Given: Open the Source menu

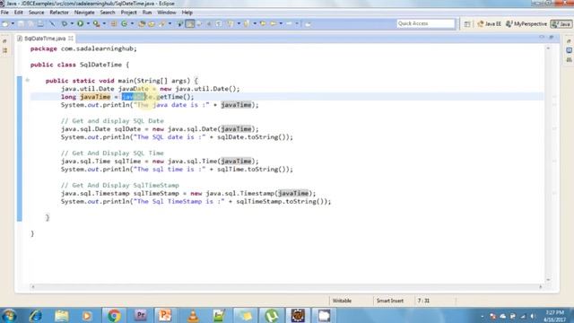Looking at the screenshot, I should tap(36, 13).
